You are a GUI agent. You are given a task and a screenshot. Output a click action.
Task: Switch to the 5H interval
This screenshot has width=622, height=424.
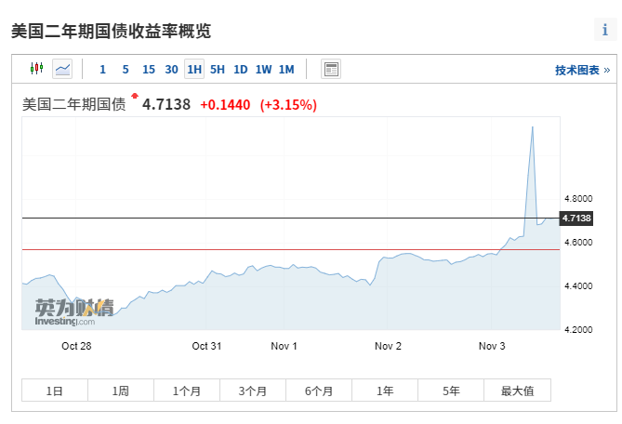point(218,69)
